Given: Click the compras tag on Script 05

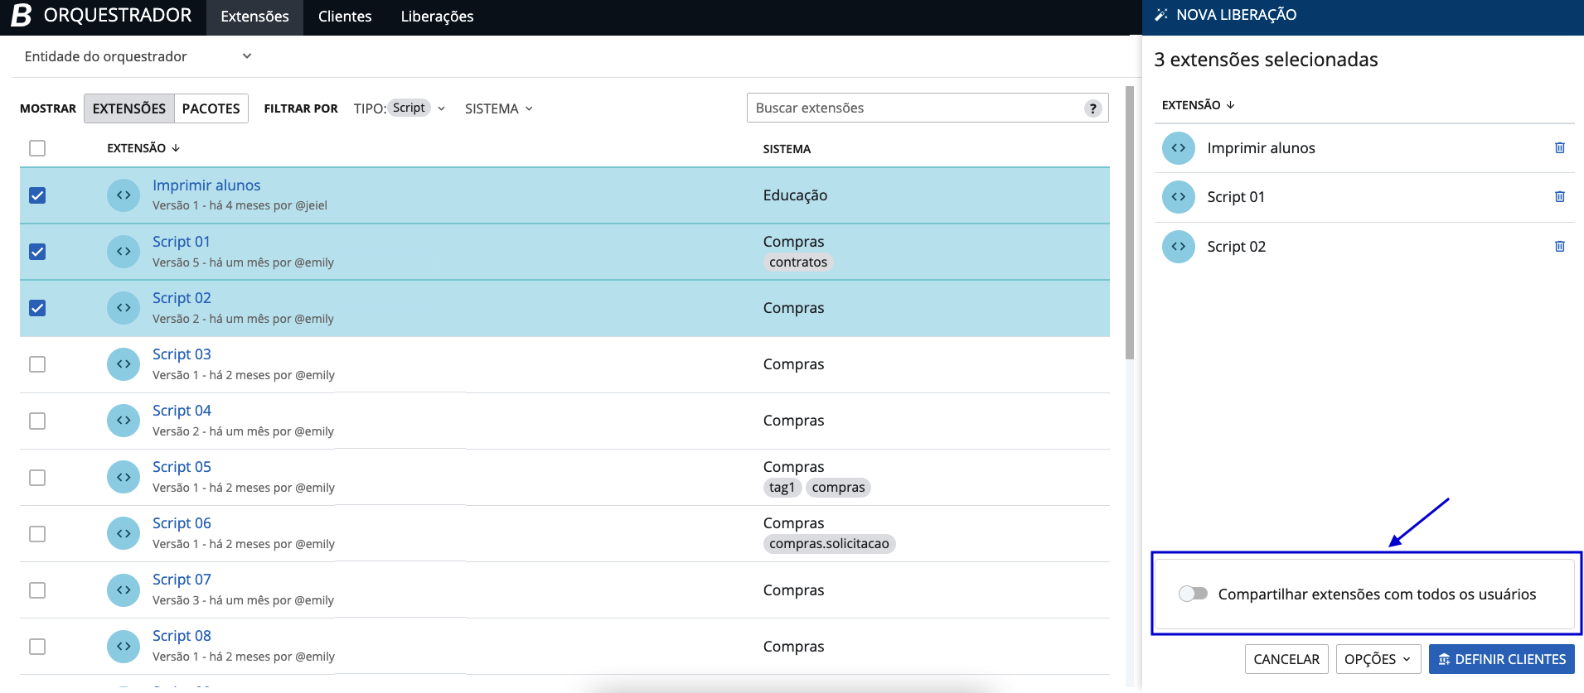Looking at the screenshot, I should click(839, 488).
